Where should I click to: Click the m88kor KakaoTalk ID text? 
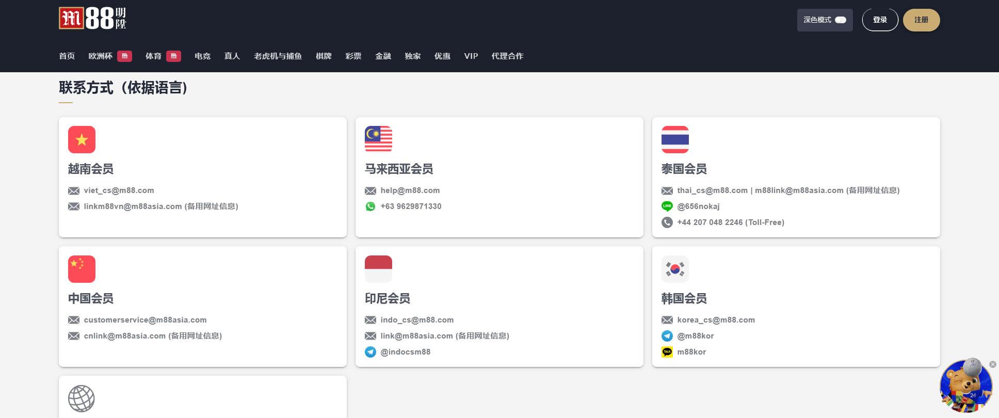pyautogui.click(x=691, y=352)
